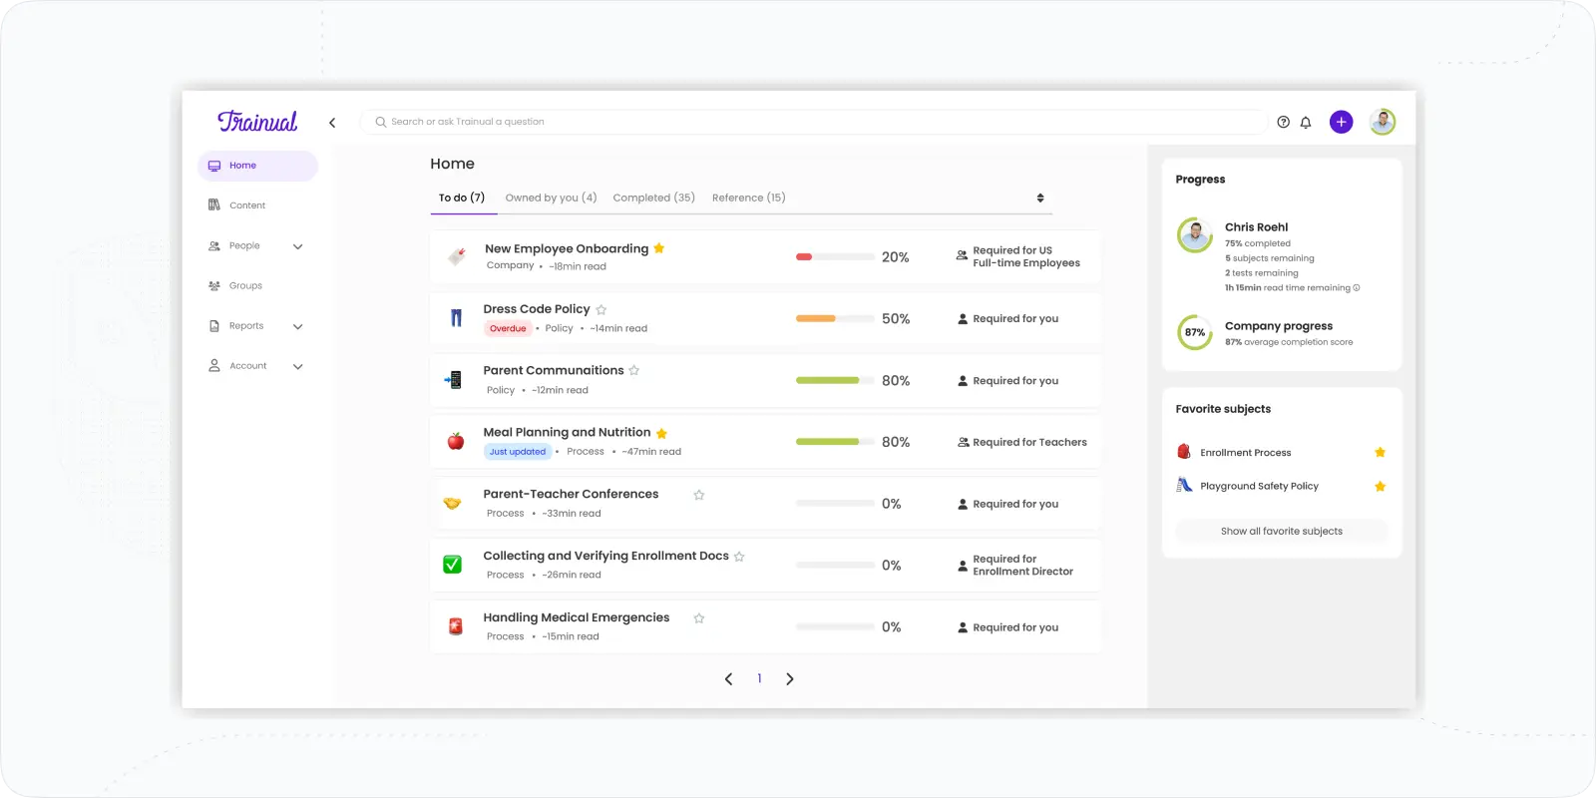Click the Parent-Teacher Conferences handshake icon
The image size is (1596, 798).
453,503
